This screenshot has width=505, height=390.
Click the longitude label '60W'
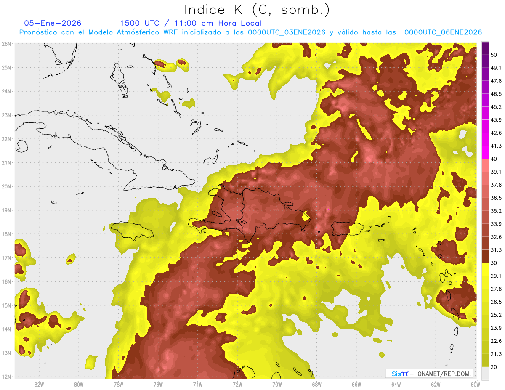point(475,385)
